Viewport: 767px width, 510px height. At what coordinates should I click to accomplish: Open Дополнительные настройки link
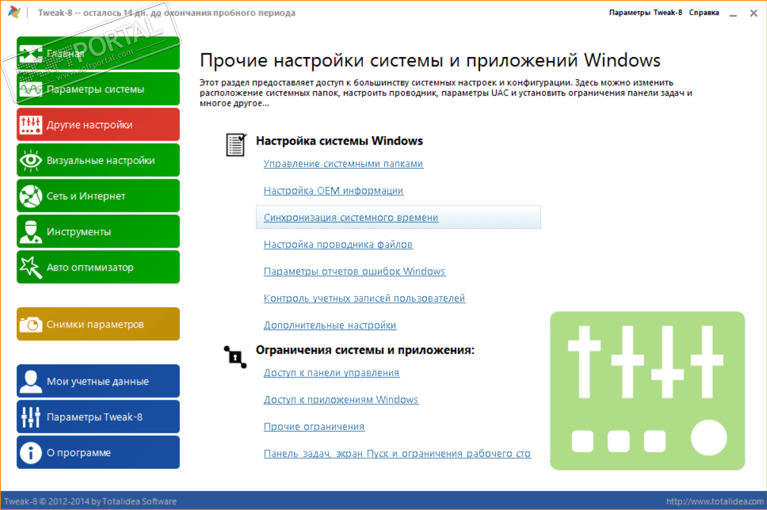coord(330,325)
